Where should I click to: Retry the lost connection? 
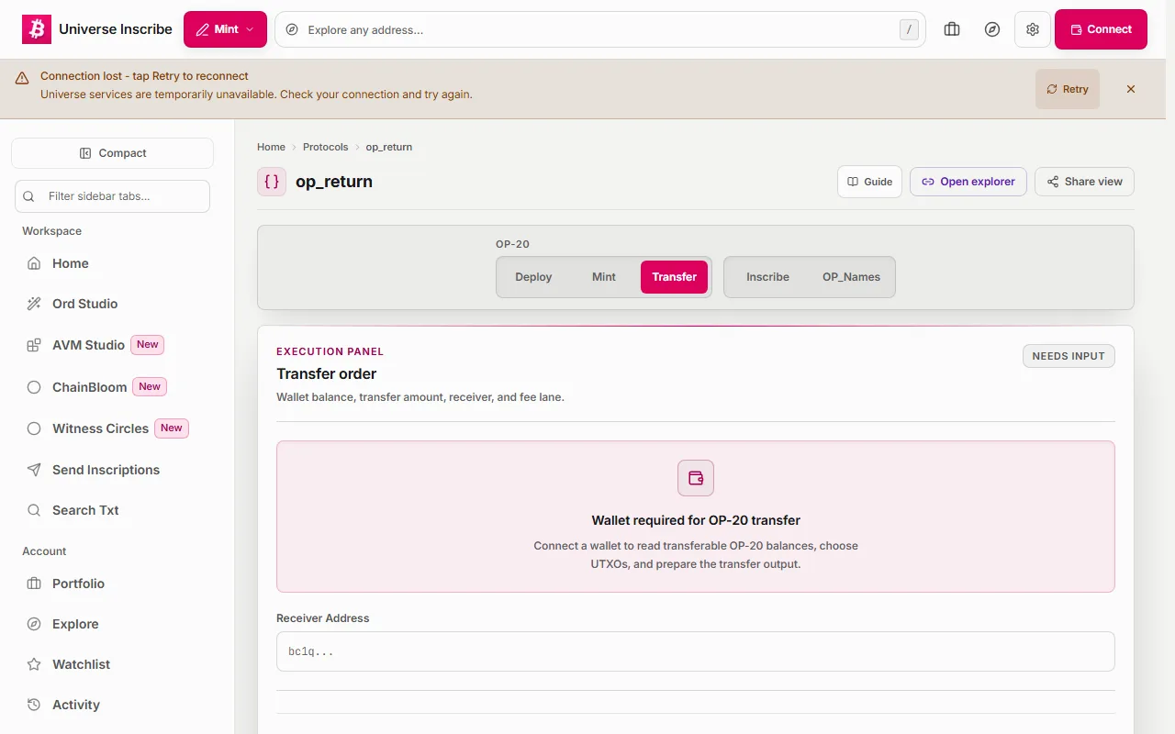[x=1068, y=89]
